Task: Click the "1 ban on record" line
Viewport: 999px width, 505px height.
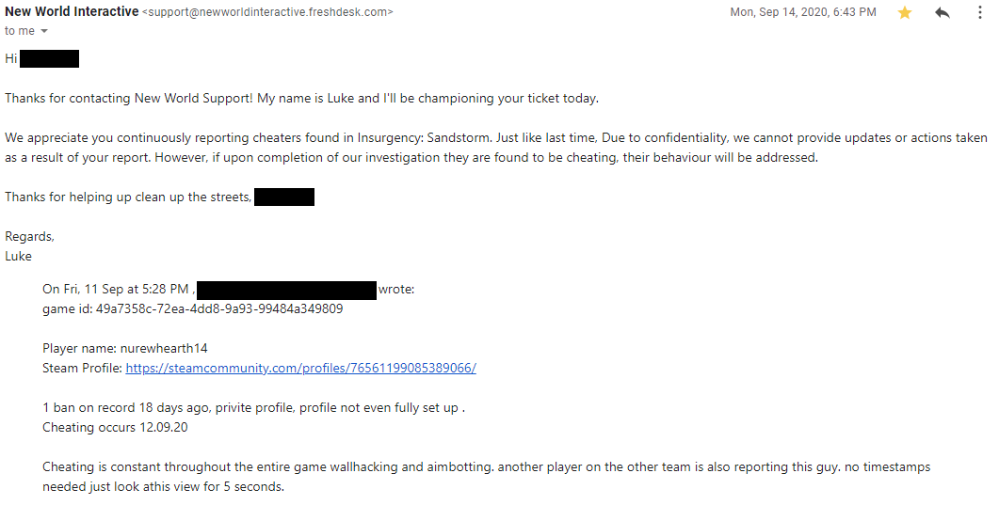Action: click(254, 408)
